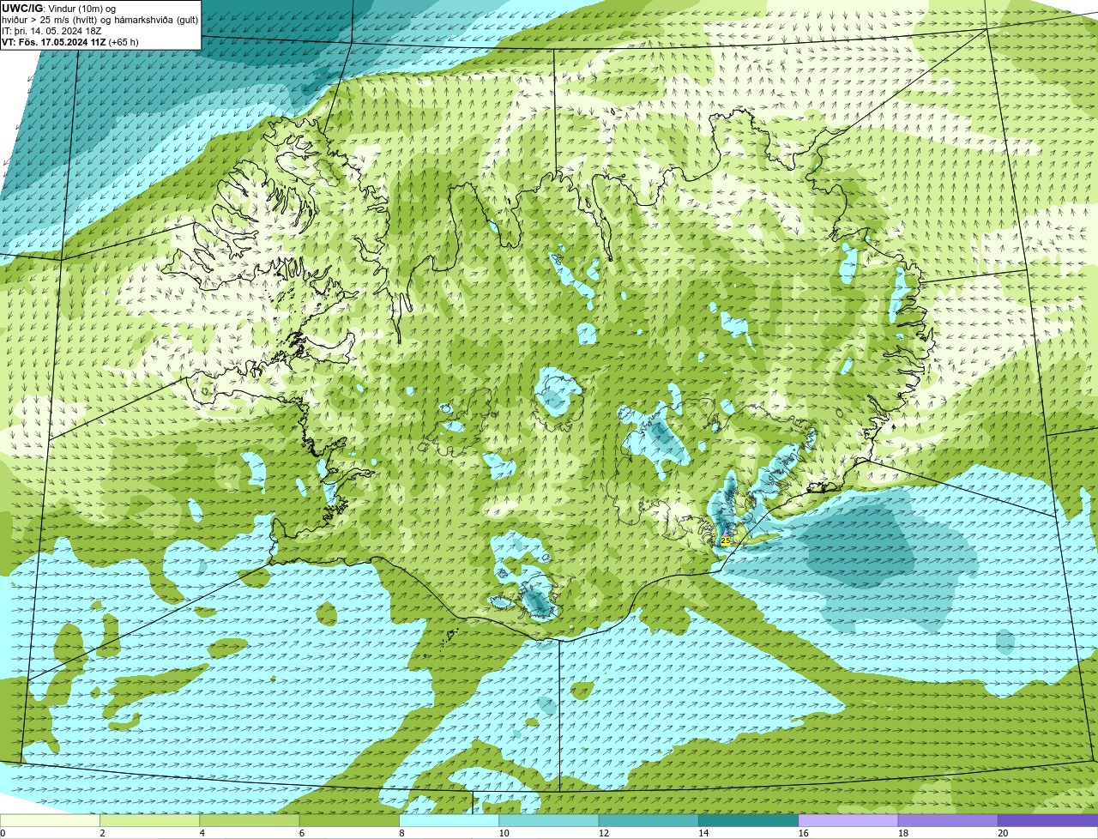
Task: Select the title line 'UWC/IG: Vindur (10m) og'
Action: tap(58, 9)
